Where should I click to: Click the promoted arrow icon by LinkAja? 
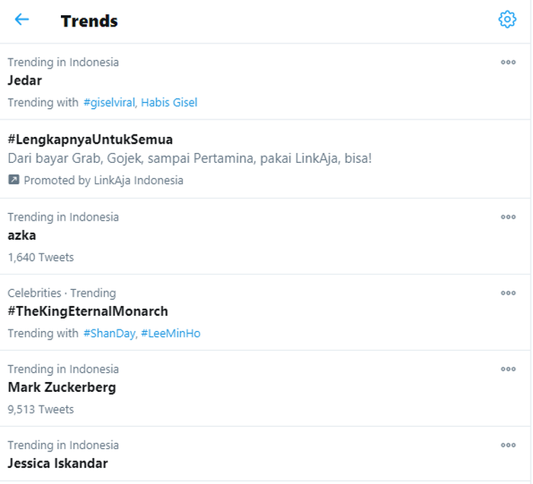(14, 180)
